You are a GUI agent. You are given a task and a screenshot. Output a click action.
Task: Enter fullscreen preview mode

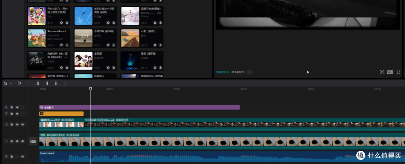click(x=399, y=72)
